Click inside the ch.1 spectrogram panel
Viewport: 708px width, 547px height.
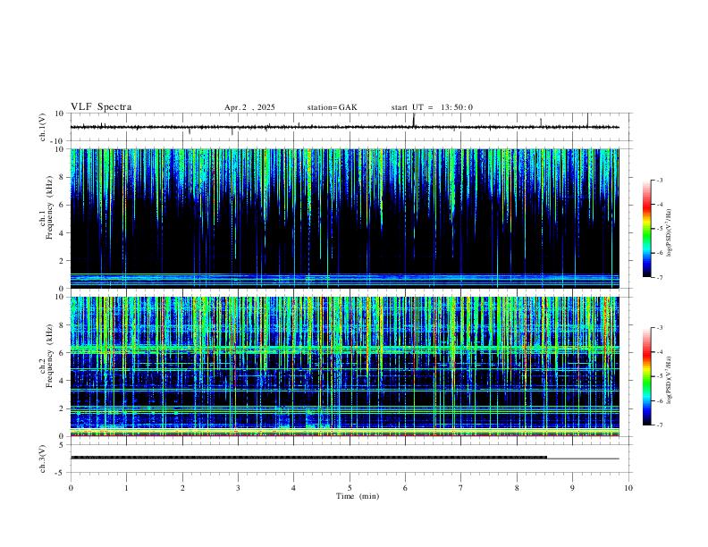click(x=345, y=218)
